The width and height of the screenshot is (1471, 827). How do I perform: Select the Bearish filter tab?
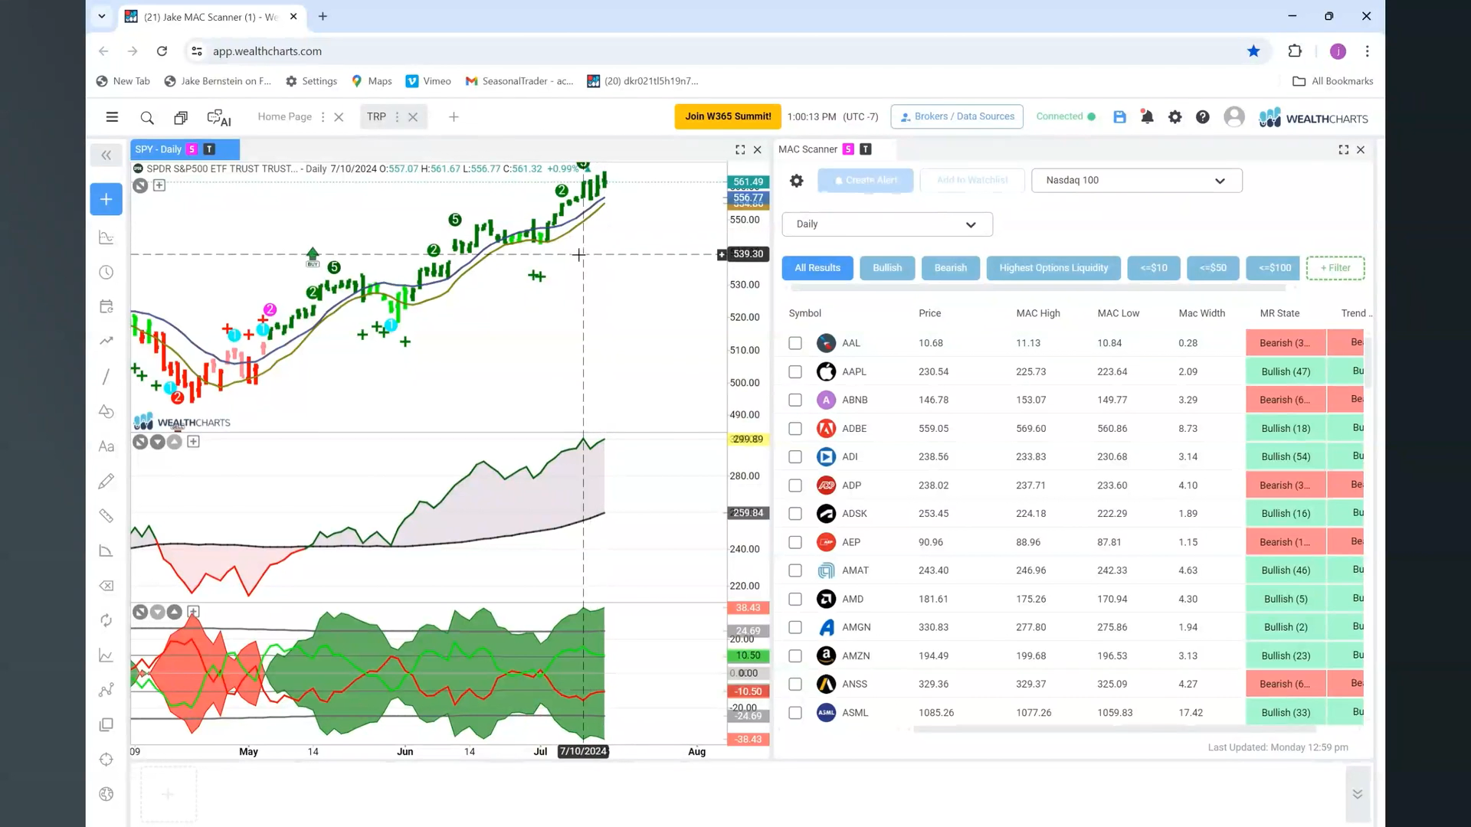pyautogui.click(x=951, y=268)
